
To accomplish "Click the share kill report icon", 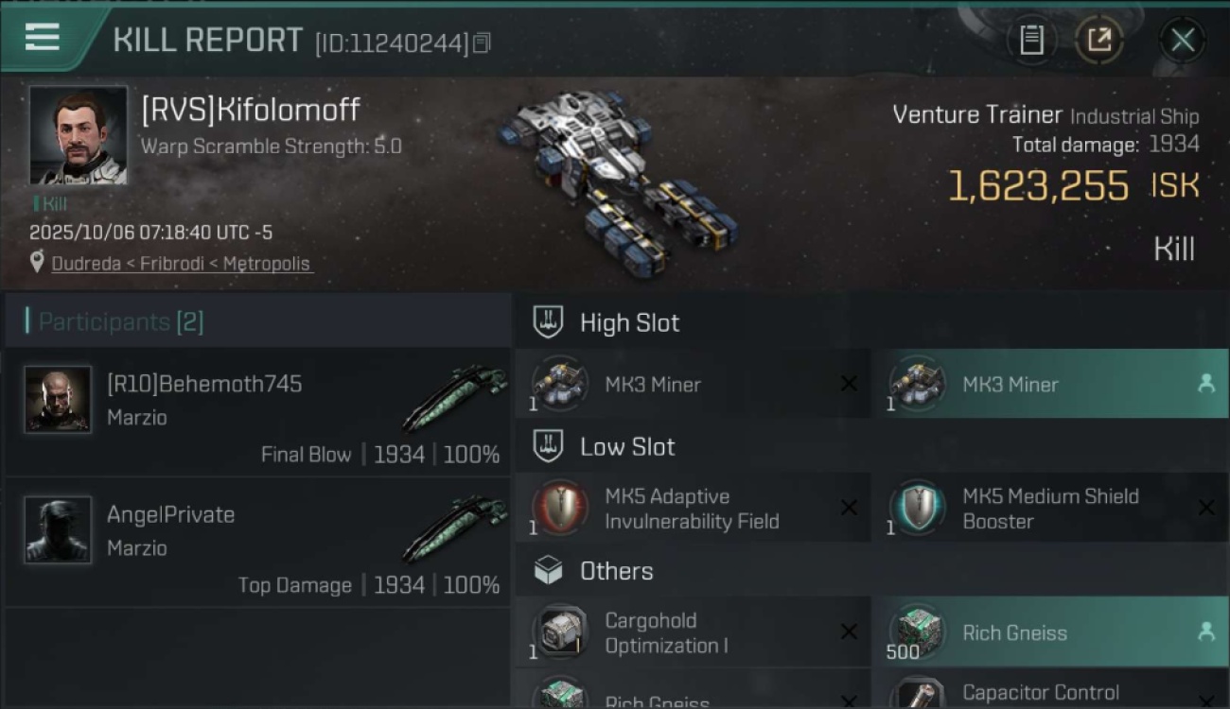I will click(x=1098, y=40).
